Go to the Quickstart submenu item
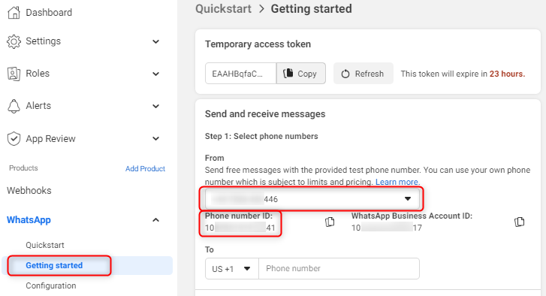This screenshot has width=546, height=296. click(x=45, y=245)
